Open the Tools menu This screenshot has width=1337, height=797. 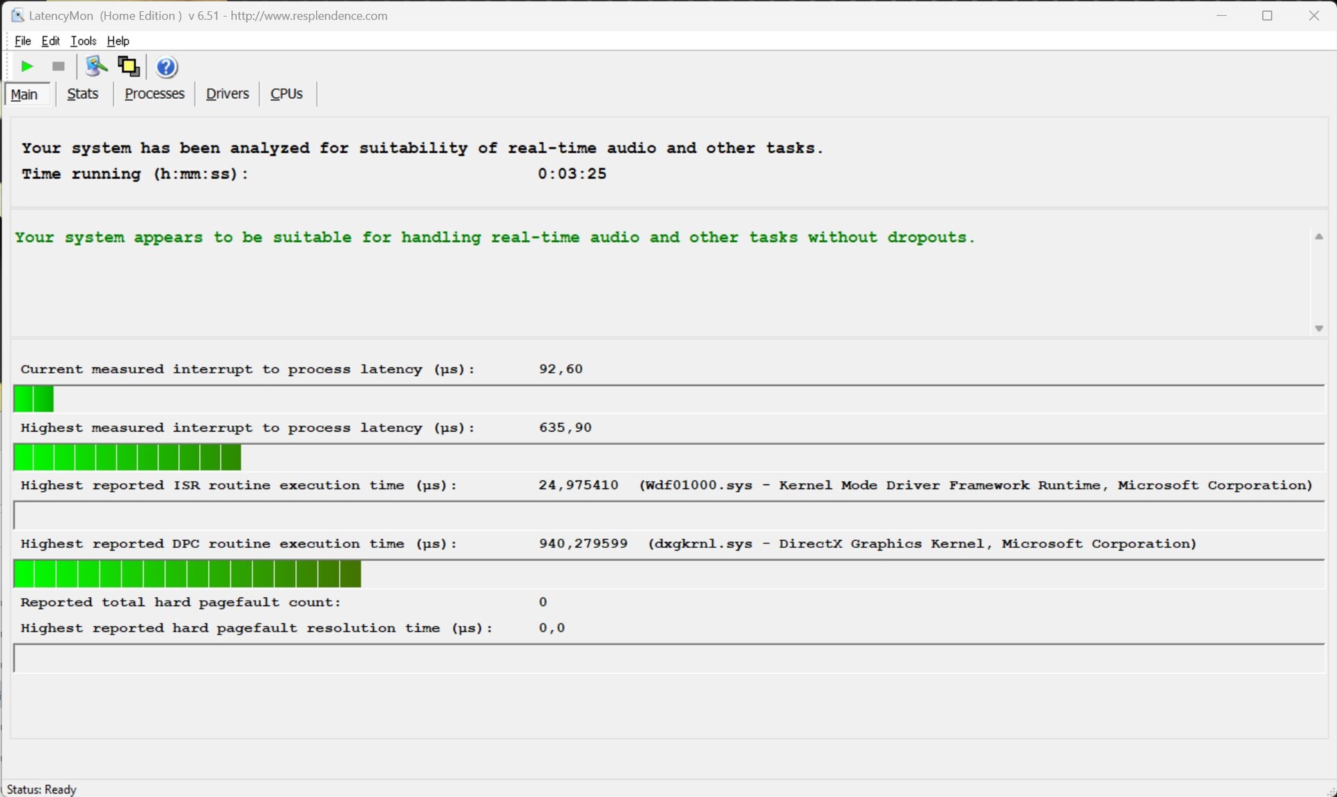point(84,41)
